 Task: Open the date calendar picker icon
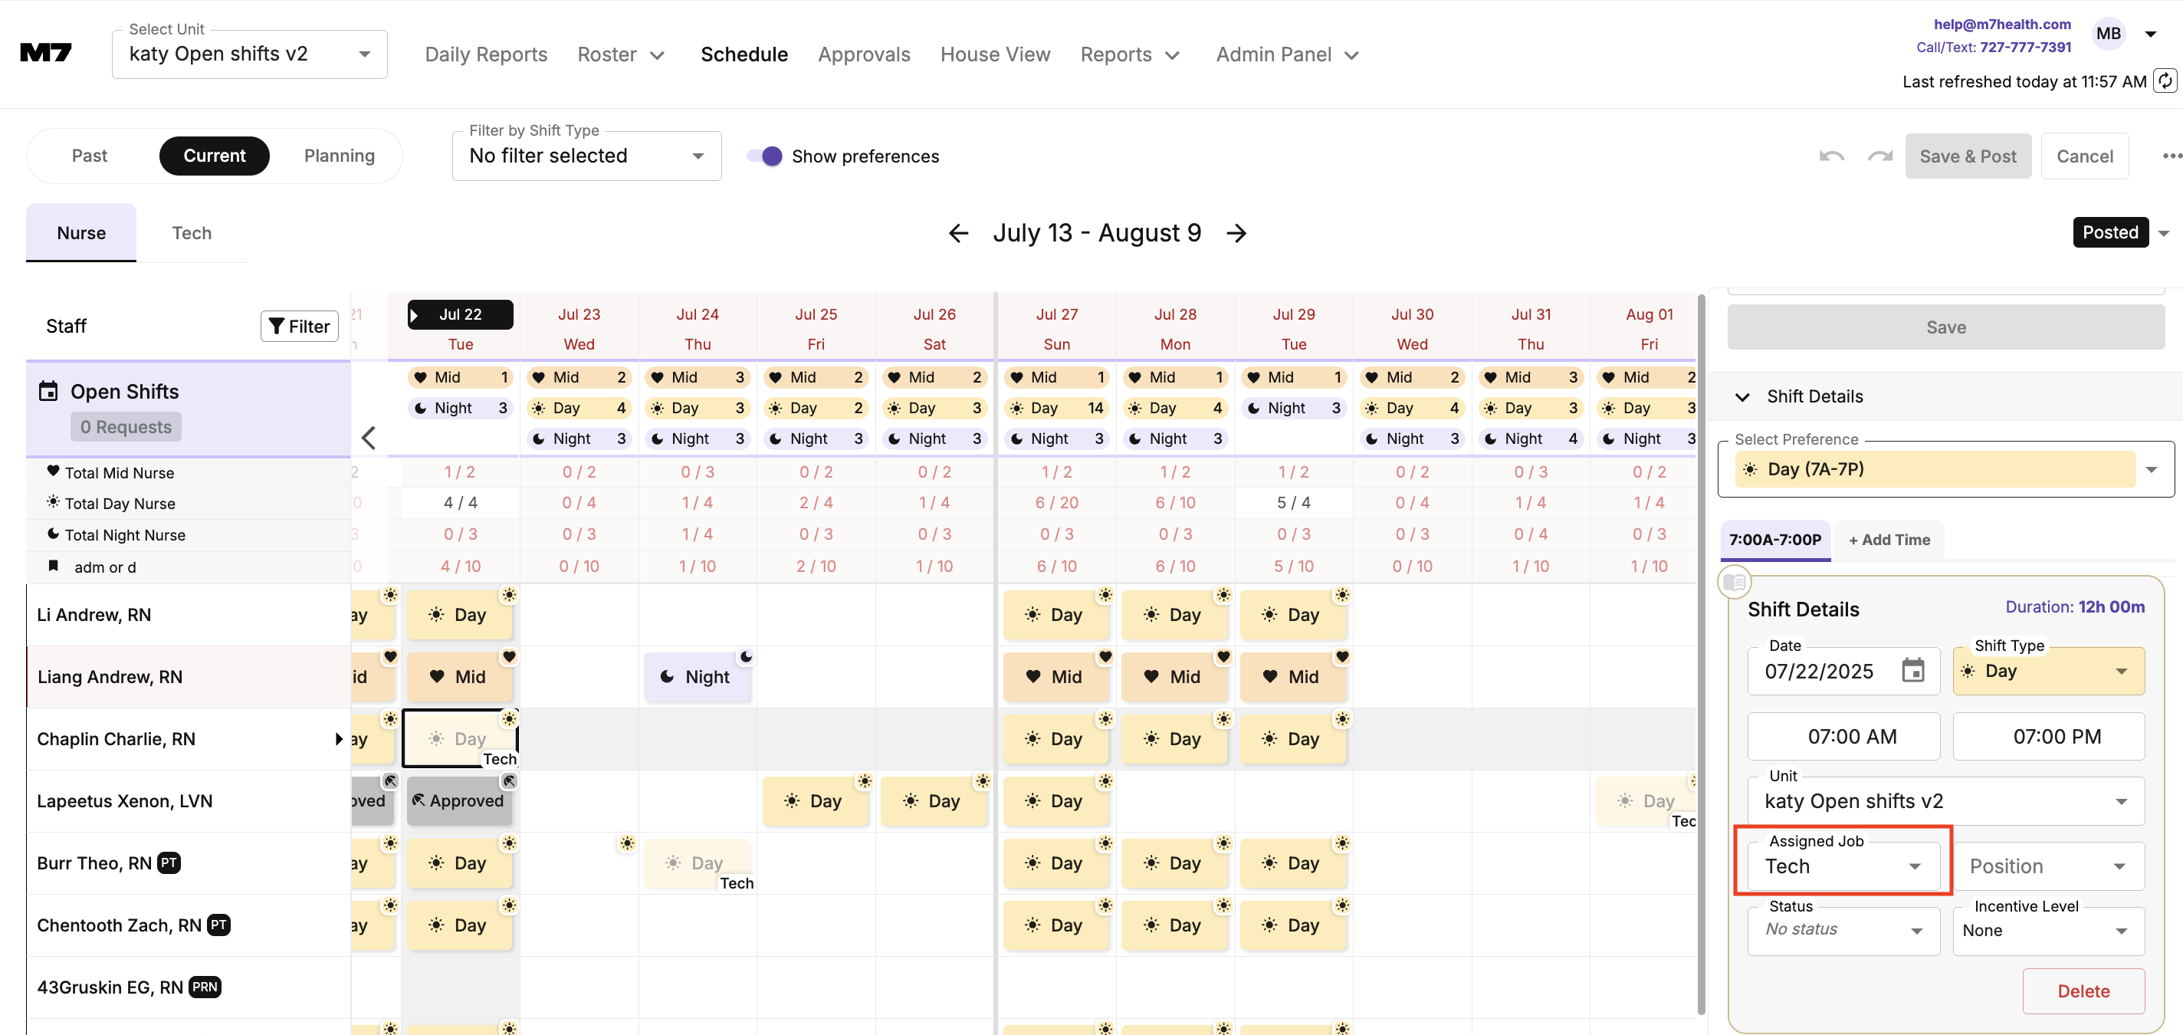(1912, 671)
